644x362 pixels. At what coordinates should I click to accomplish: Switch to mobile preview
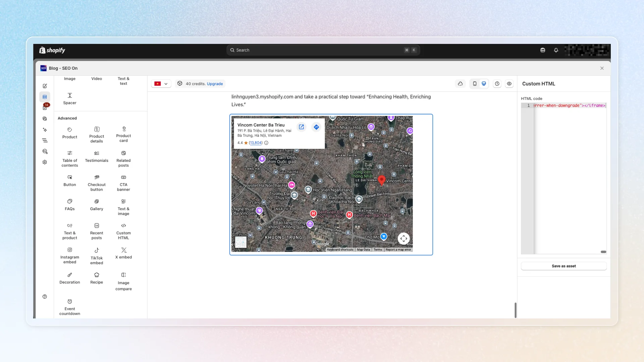[x=475, y=84]
